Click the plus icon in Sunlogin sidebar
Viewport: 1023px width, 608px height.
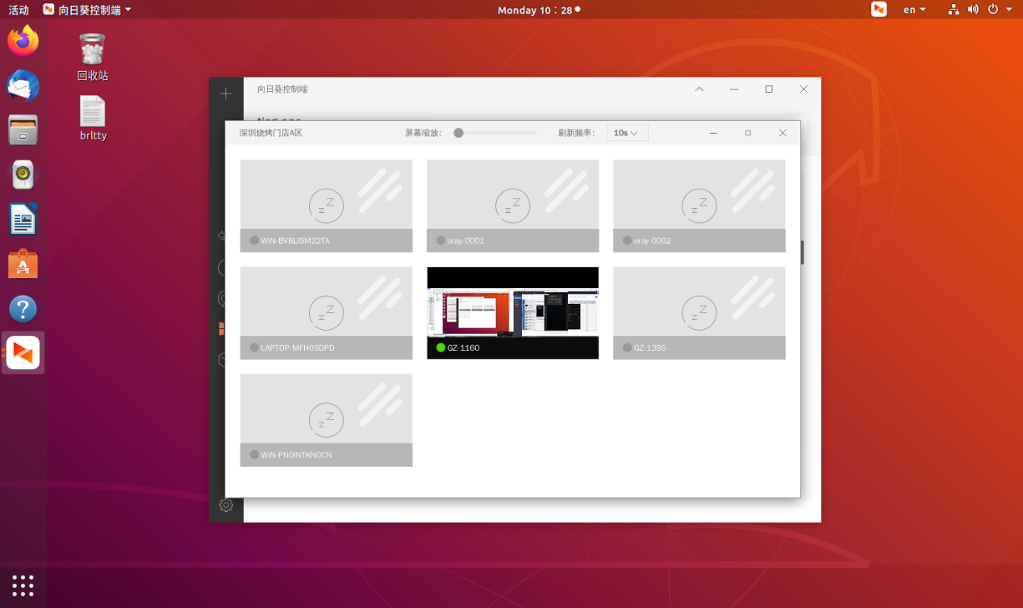coord(226,94)
